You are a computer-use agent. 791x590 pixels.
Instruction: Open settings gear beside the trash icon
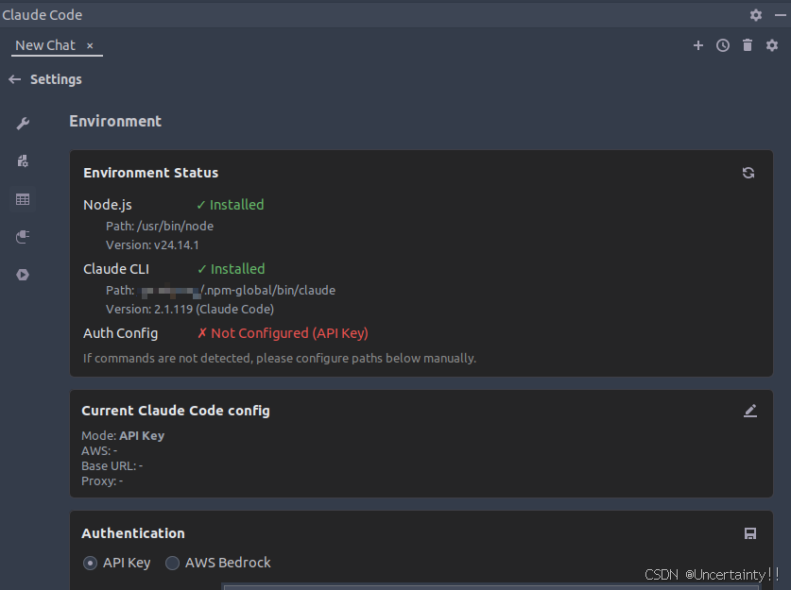point(772,45)
